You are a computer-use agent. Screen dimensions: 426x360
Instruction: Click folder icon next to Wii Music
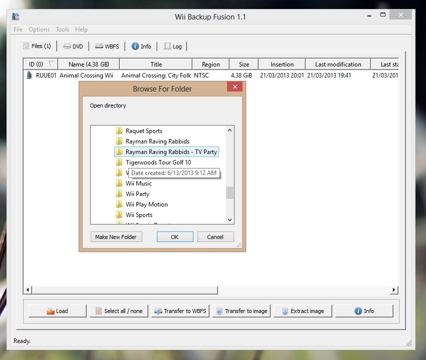119,183
